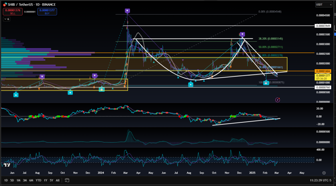Screen dimensions: 336x186
Task: Click the 38.20% (0.00003145) Fibonacci label
Action: 270,39
